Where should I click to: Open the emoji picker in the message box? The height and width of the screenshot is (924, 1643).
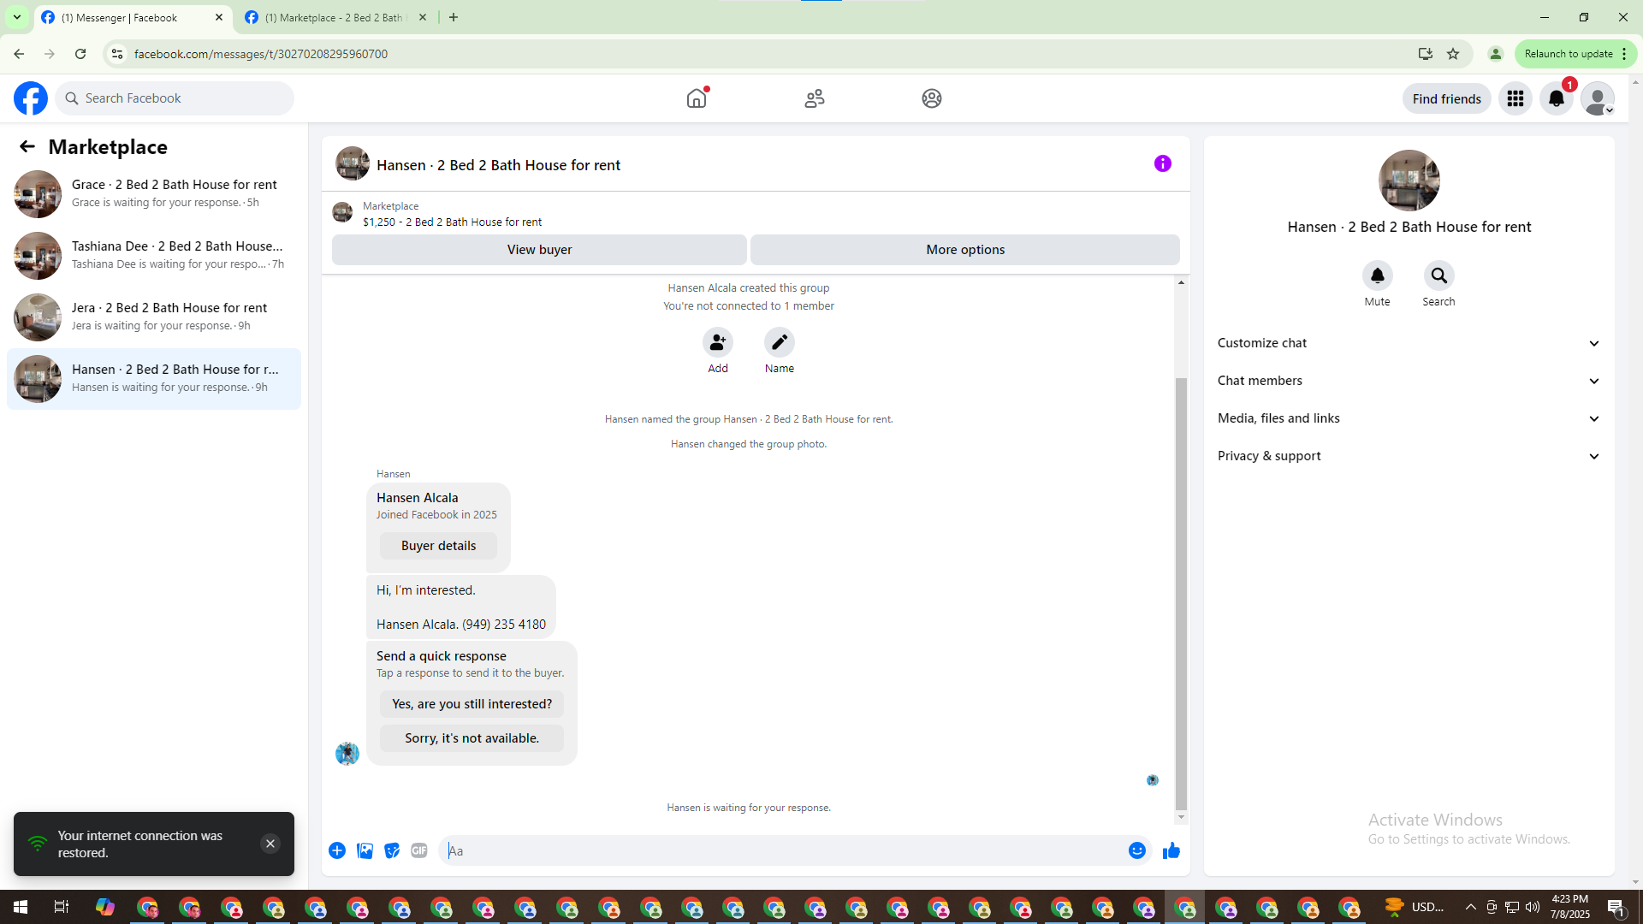(1136, 850)
